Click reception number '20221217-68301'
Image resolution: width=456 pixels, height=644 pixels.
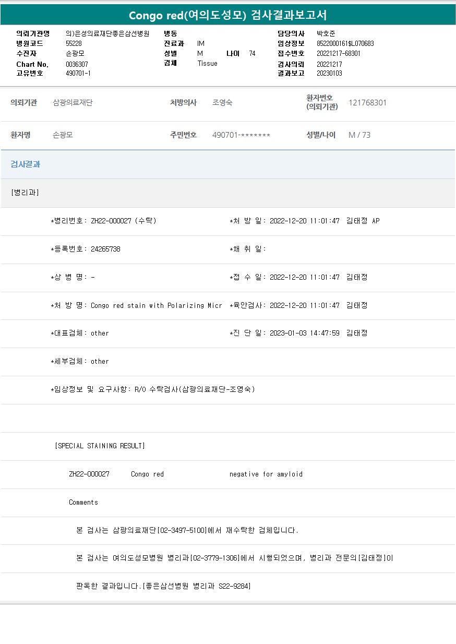339,53
